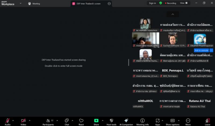Expand captions options arrow
This screenshot has height=126, width=215.
coord(179,121)
